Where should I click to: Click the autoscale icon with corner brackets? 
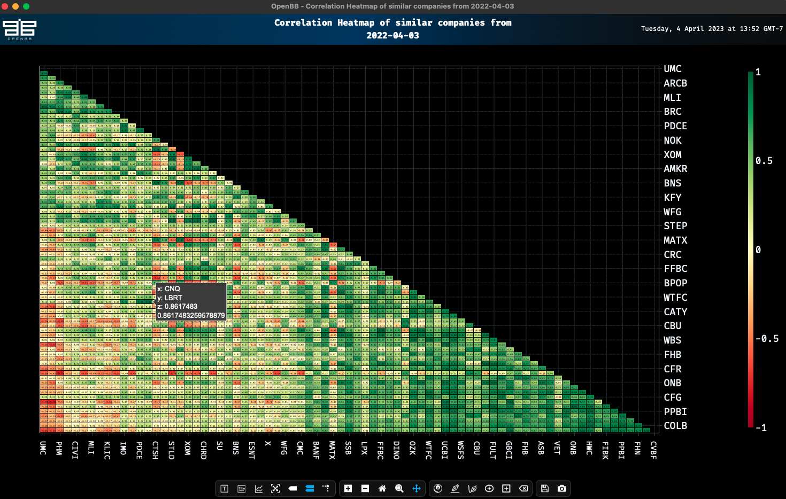[275, 488]
